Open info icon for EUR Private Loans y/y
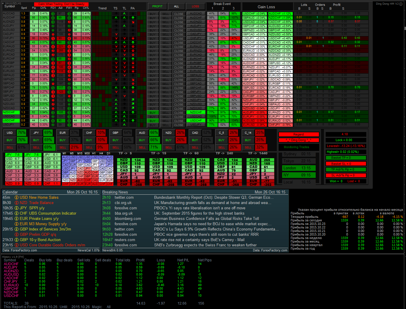The width and height of the screenshot is (406, 309). click(16, 219)
